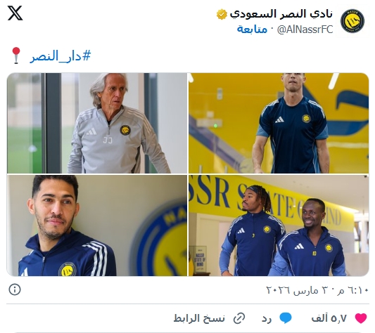Follow account via متابعة link
Screen dimensions: 375x333
252,30
